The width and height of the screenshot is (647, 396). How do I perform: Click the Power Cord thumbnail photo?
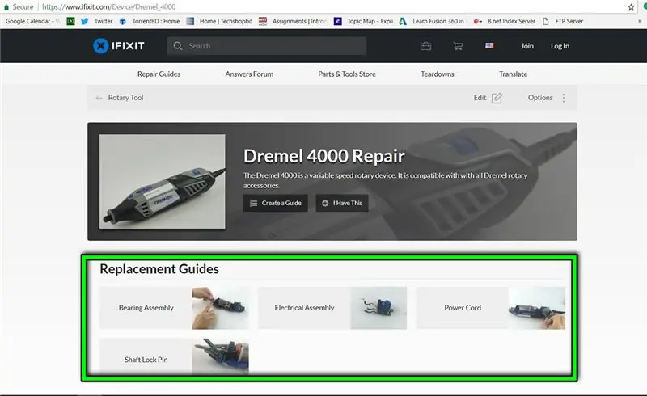pos(537,308)
